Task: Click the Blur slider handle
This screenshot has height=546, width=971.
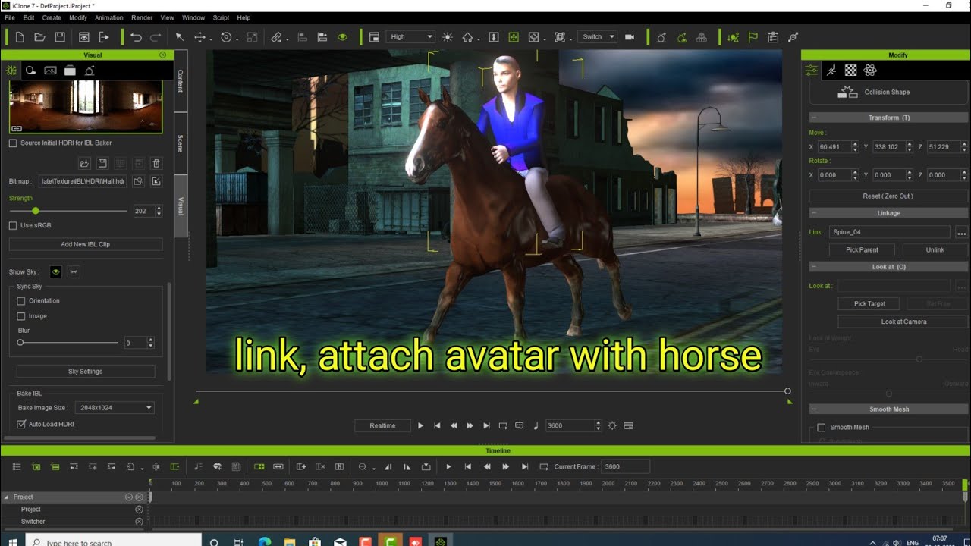Action: pyautogui.click(x=20, y=343)
